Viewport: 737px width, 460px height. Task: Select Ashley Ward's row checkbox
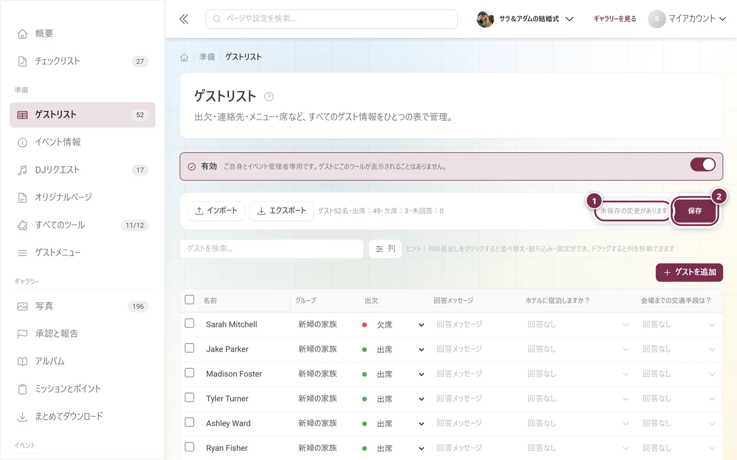(x=189, y=422)
